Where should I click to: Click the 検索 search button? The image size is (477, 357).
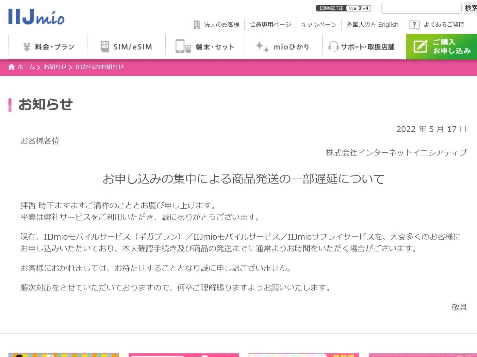(x=470, y=8)
